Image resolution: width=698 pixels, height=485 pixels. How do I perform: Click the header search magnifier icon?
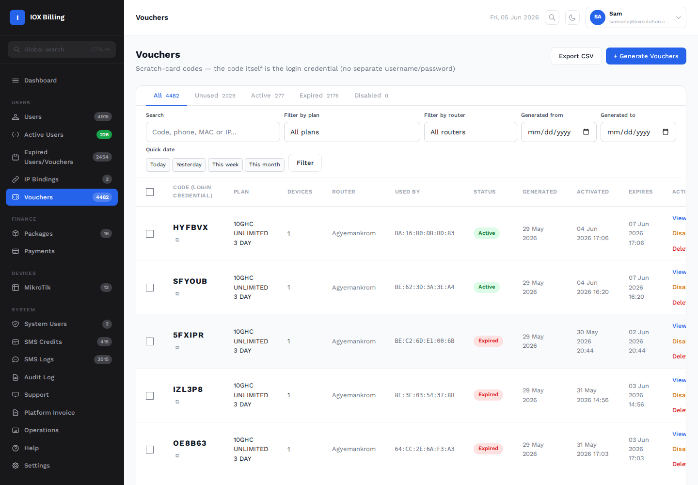(x=552, y=17)
